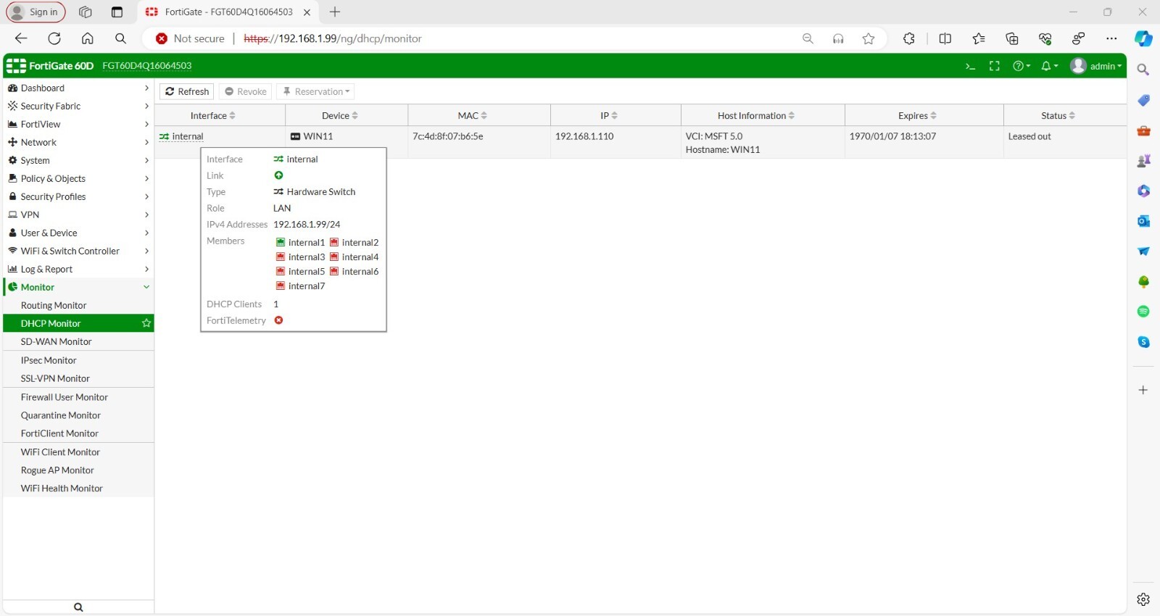Open WiFi Client Monitor page
The width and height of the screenshot is (1160, 616).
(x=78, y=452)
